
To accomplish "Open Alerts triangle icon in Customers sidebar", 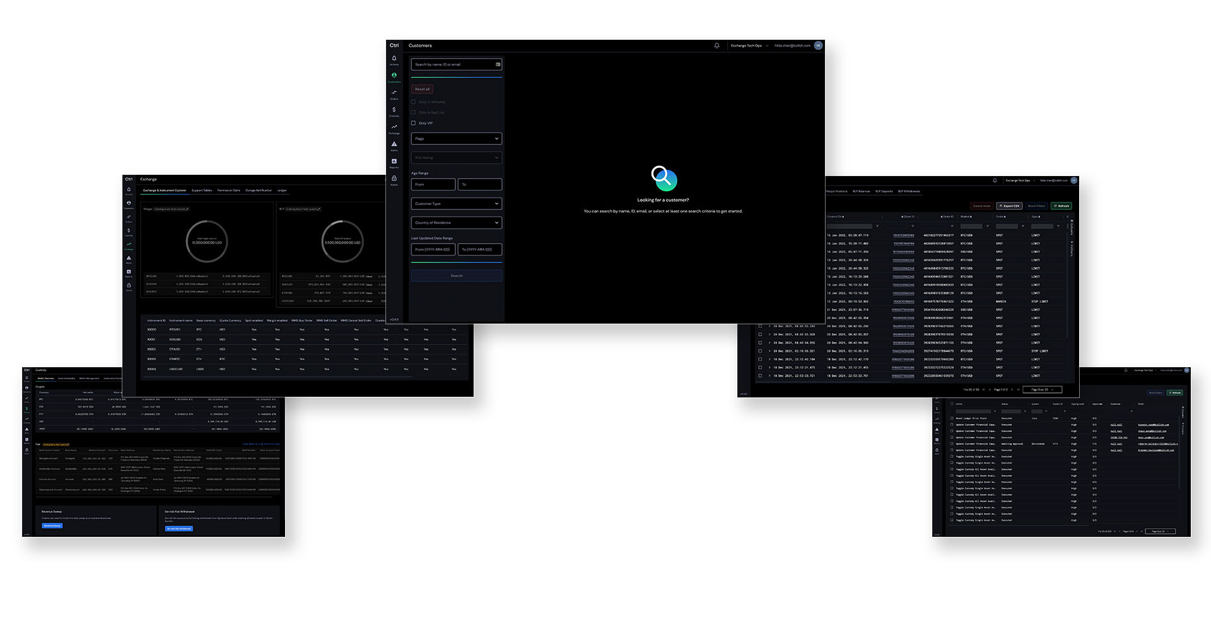I will point(394,144).
